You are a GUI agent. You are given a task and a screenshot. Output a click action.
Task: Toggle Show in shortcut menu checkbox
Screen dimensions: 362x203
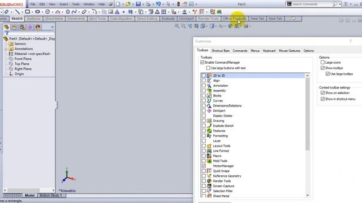point(322,99)
